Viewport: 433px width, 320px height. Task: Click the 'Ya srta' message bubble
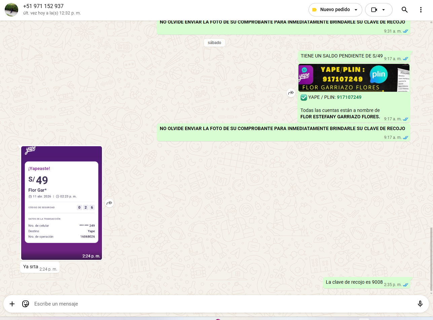point(31,267)
